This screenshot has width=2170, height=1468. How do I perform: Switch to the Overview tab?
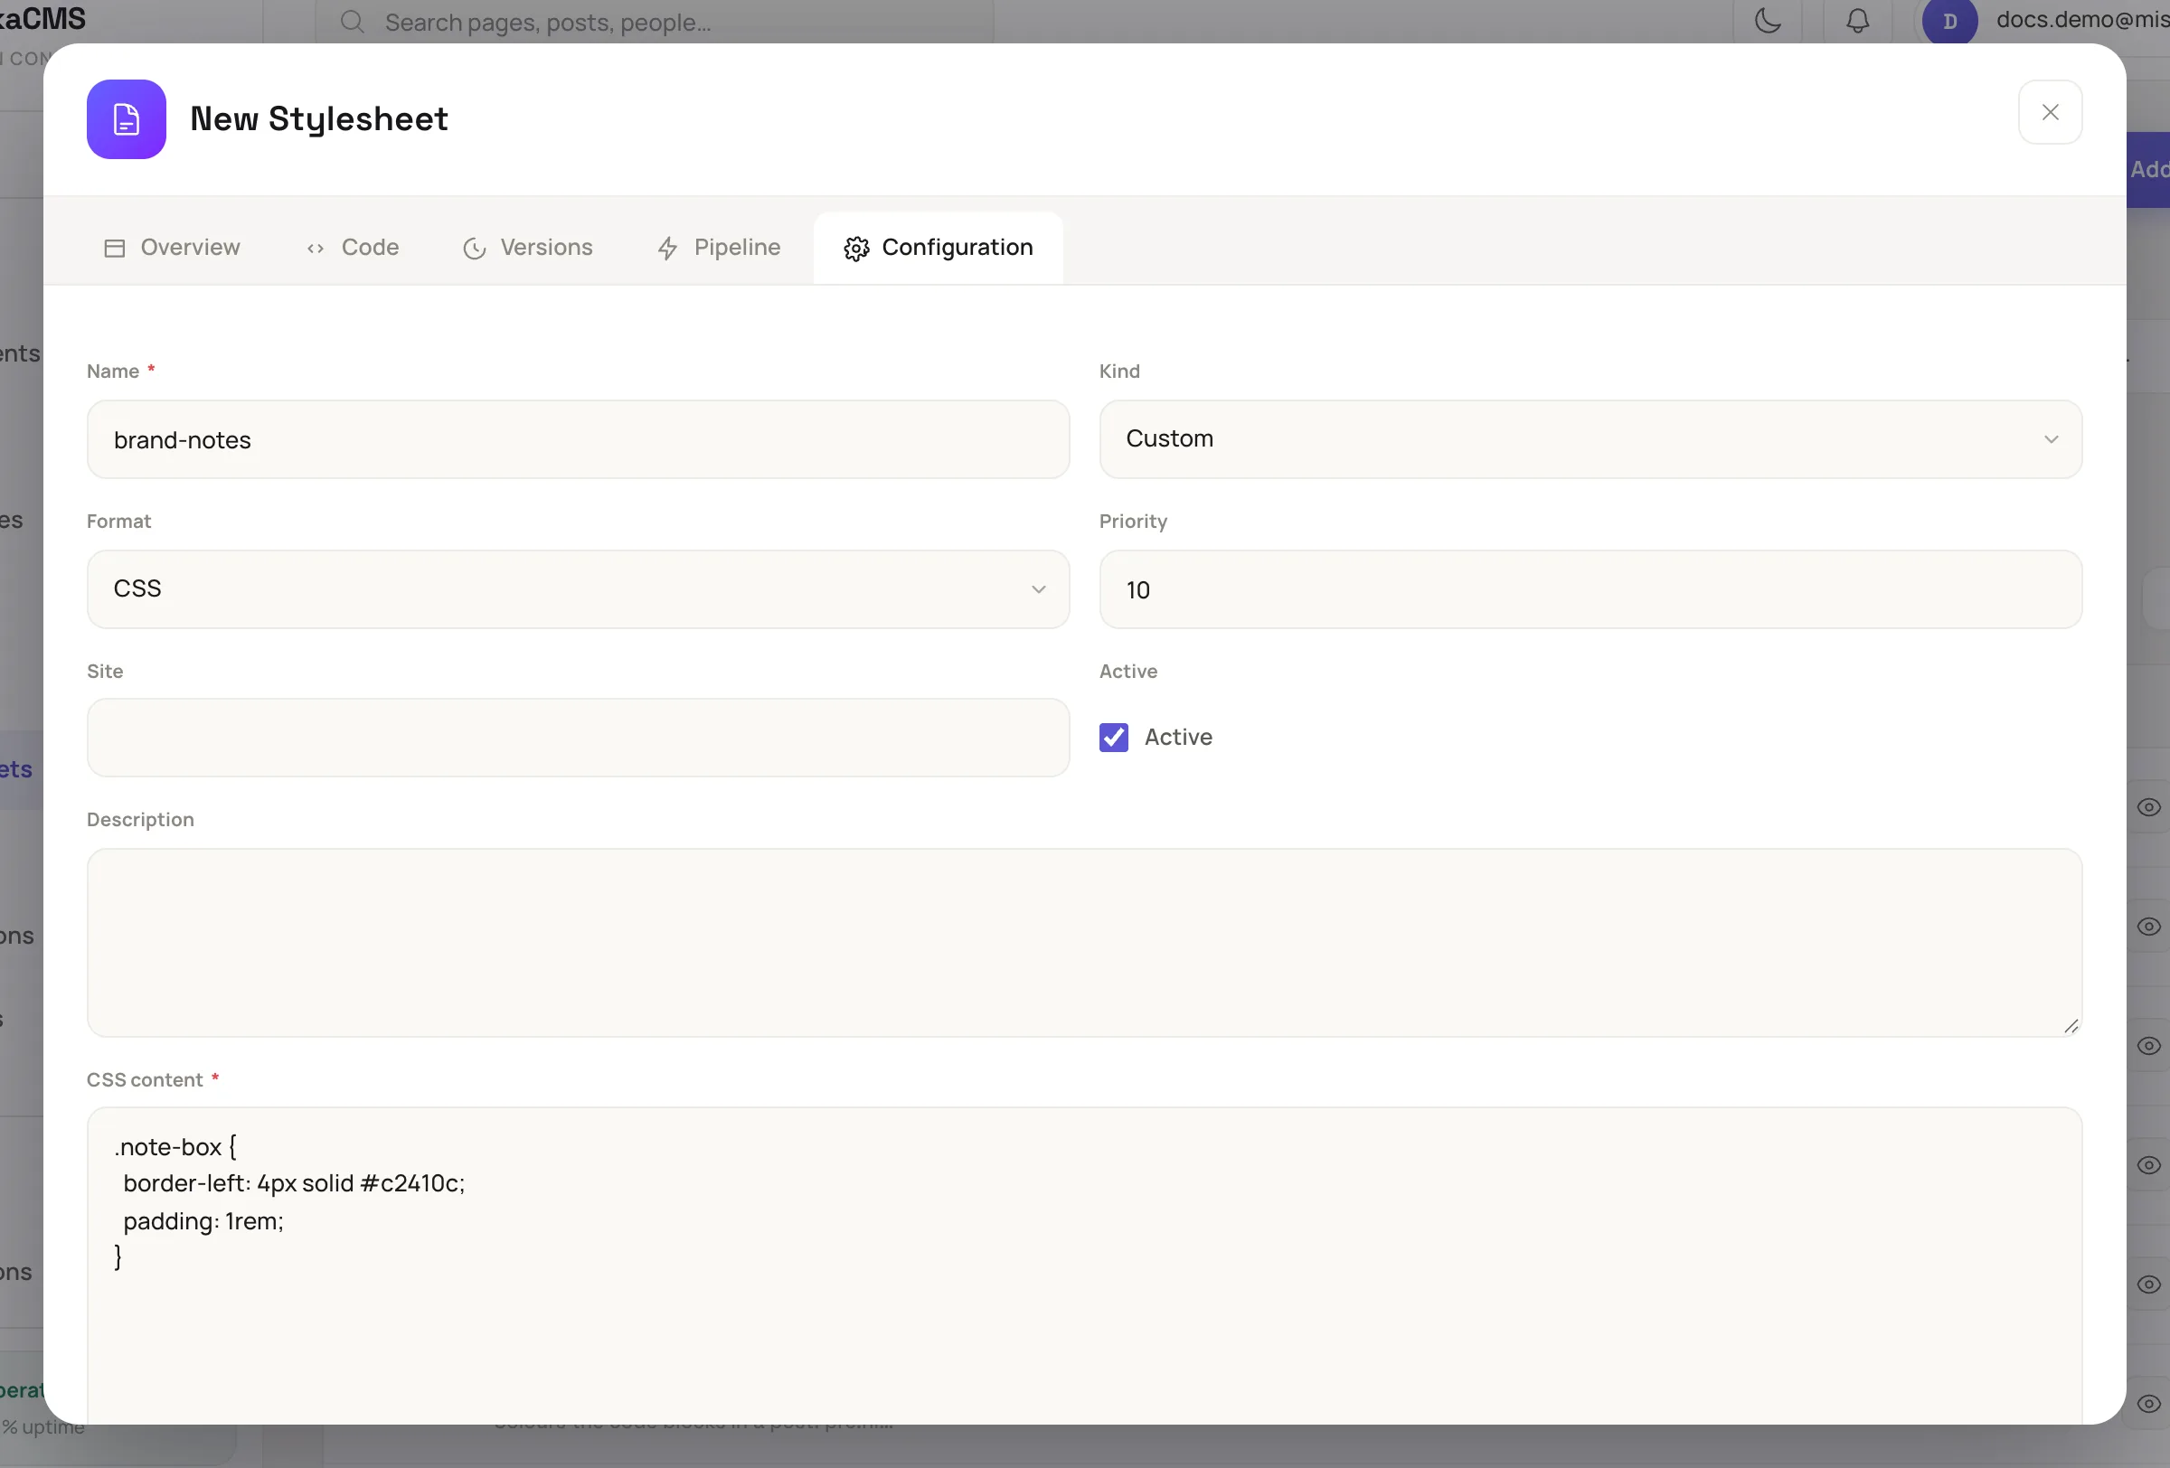tap(172, 248)
